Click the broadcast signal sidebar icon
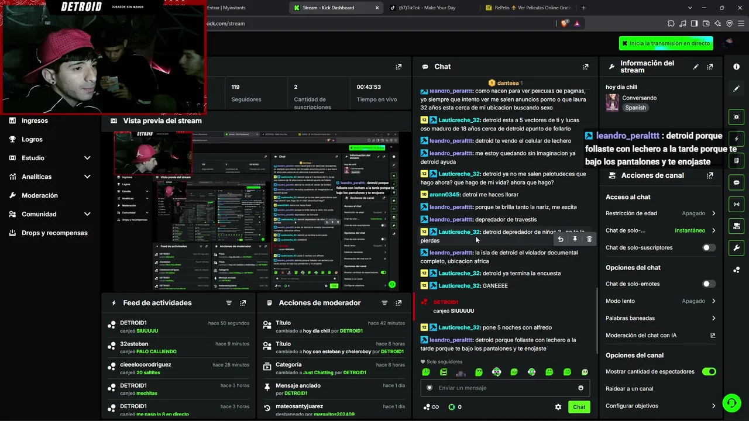Image resolution: width=749 pixels, height=421 pixels. 736,204
